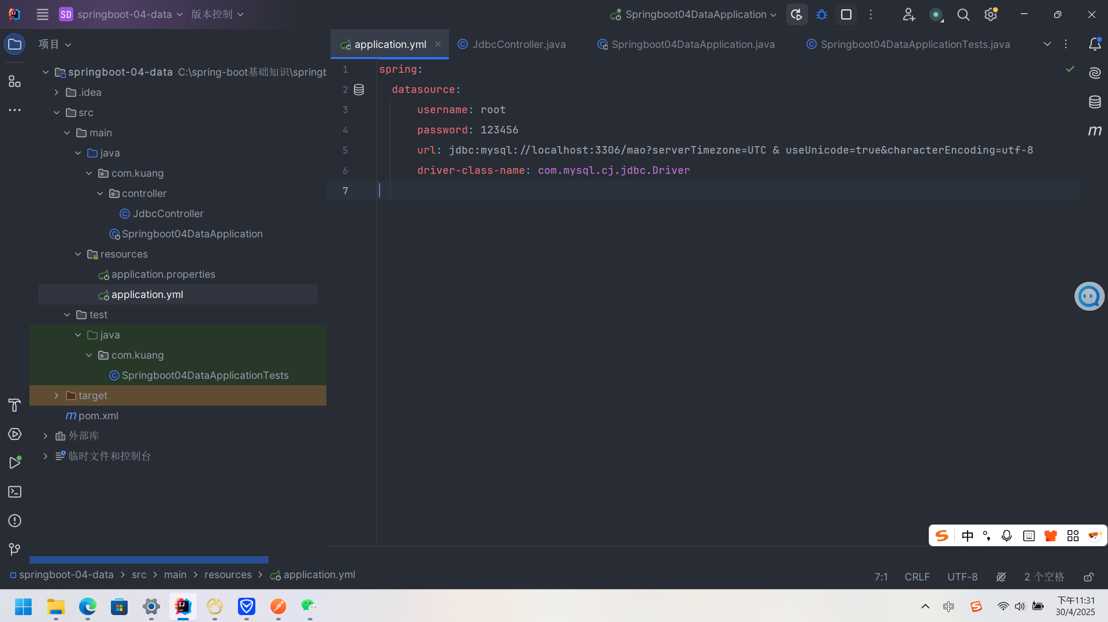Open the Run tool window
1108x622 pixels.
click(14, 463)
